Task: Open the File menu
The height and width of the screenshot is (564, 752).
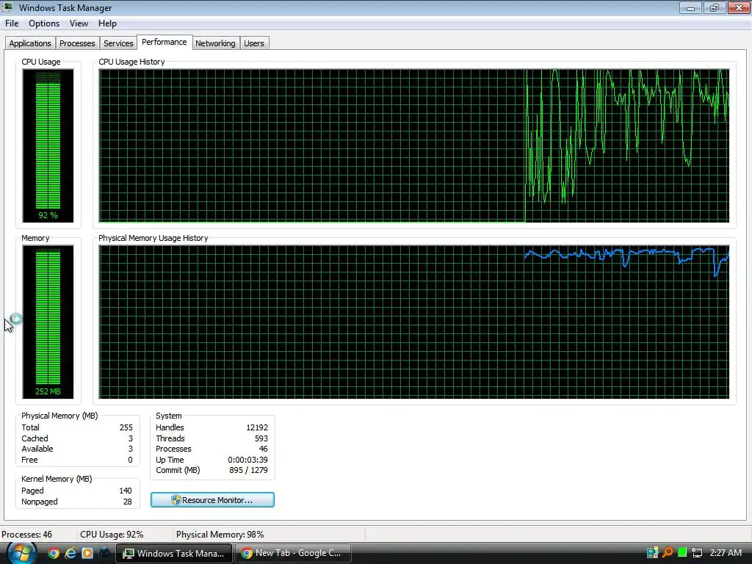Action: 12,23
